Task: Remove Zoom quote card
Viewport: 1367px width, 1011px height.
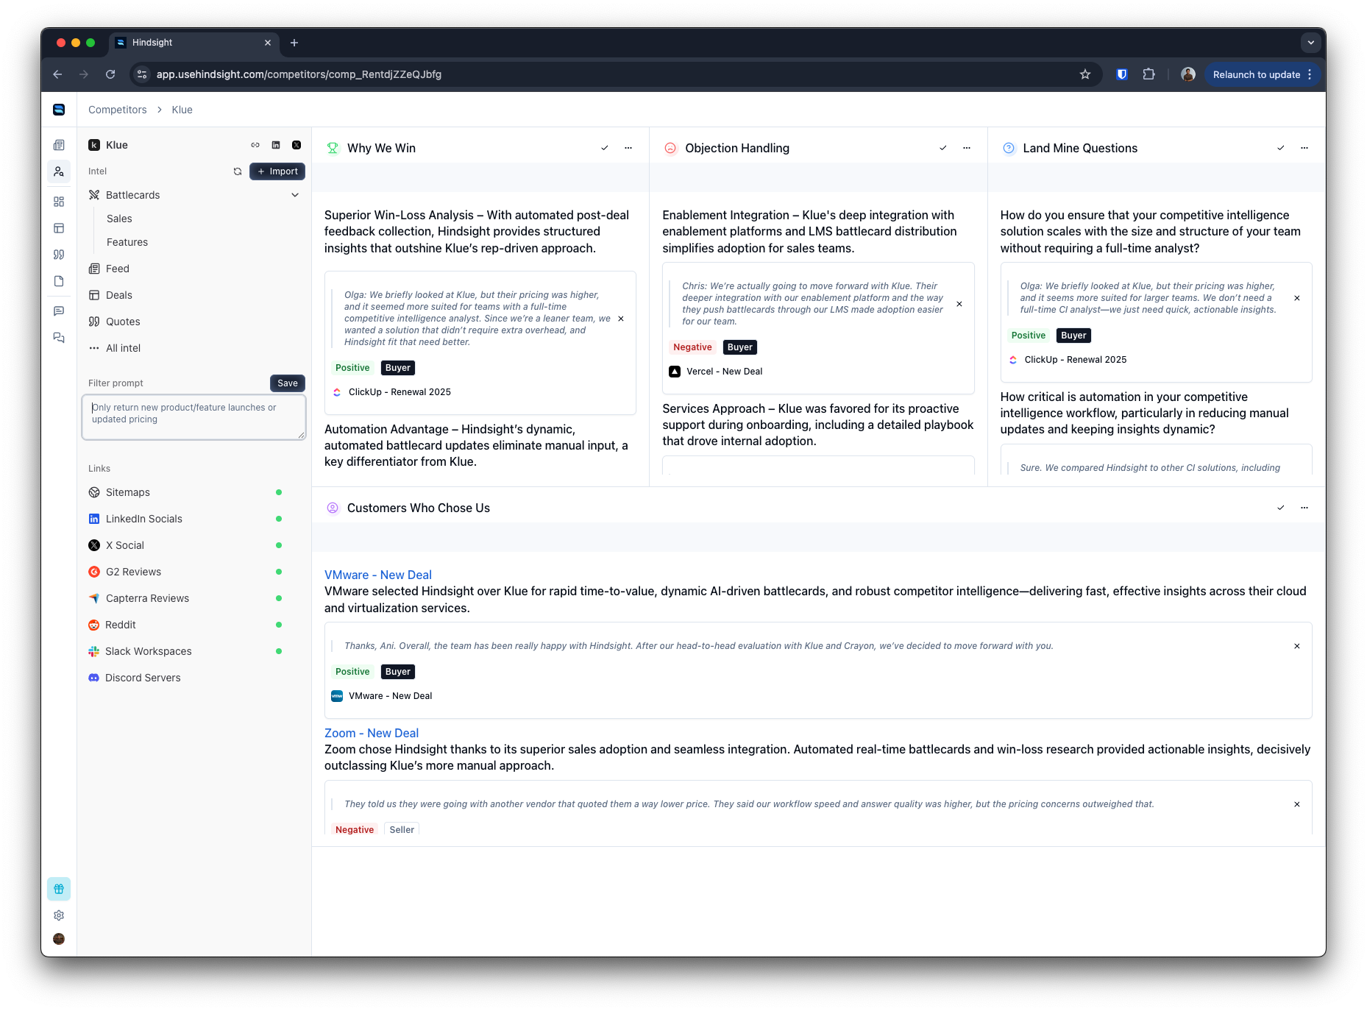Action: tap(1297, 804)
